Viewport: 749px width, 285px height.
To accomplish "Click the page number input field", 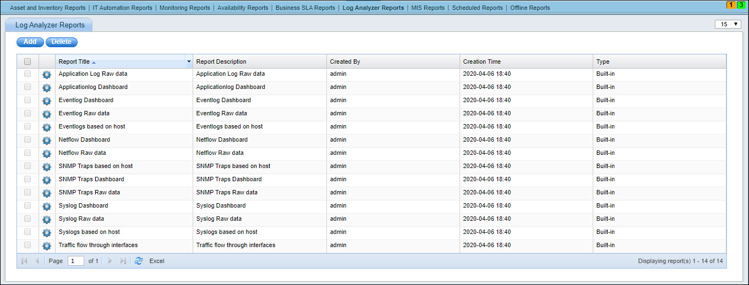I will point(76,261).
